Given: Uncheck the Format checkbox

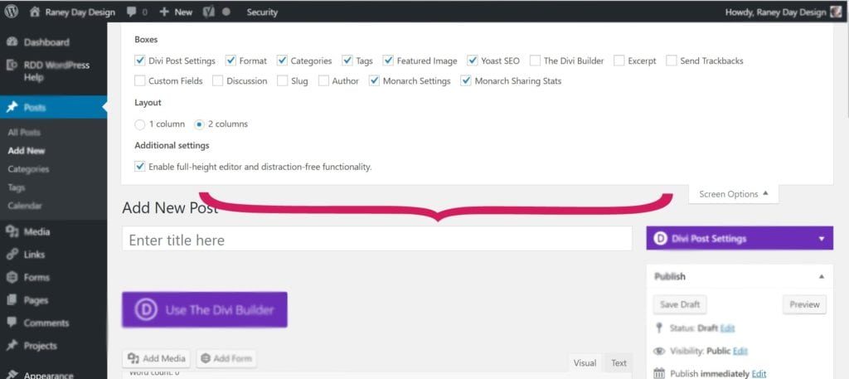Looking at the screenshot, I should [230, 61].
